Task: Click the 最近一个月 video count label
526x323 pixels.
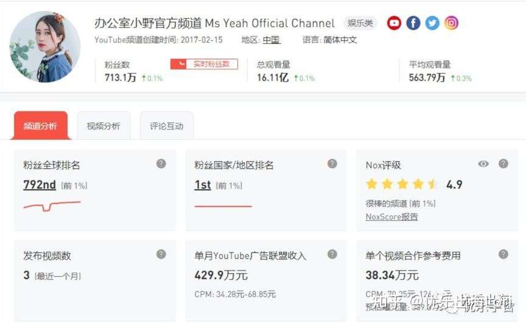Action: [x=58, y=276]
